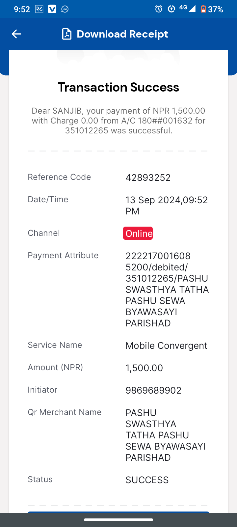The image size is (237, 527).
Task: Tap the SUCCESS status value
Action: coord(147,480)
